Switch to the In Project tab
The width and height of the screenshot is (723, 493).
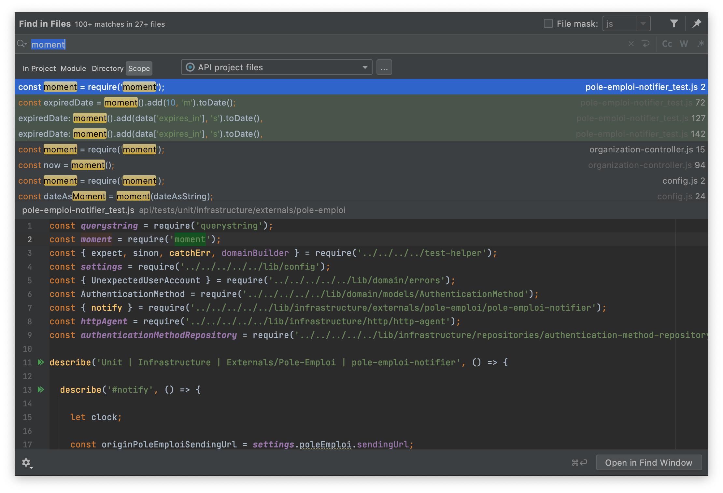click(39, 69)
